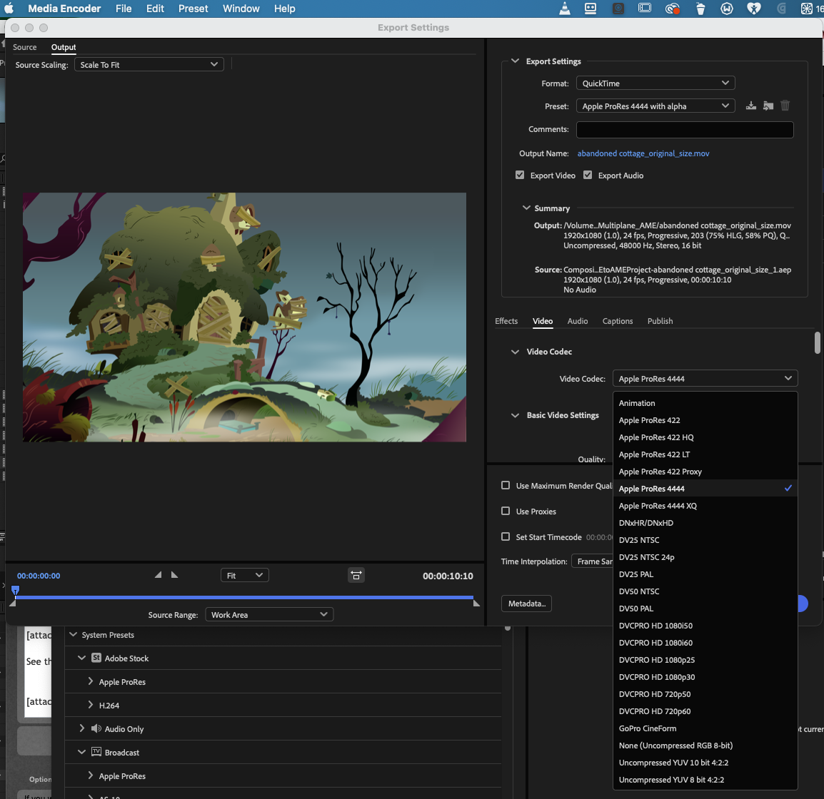Toggle the Export Audio checkbox
This screenshot has width=824, height=799.
coord(588,175)
